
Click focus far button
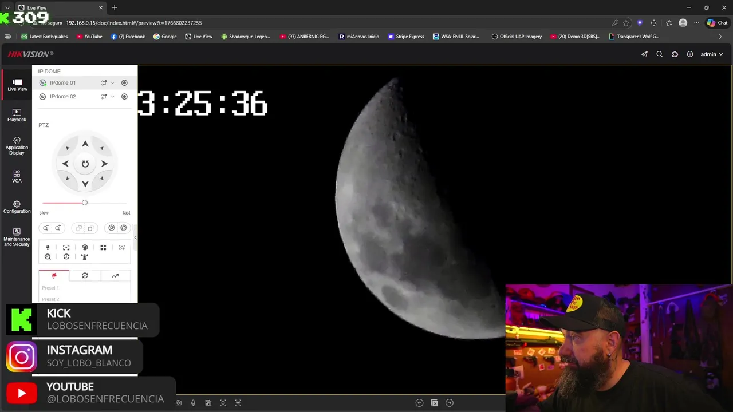tap(90, 228)
